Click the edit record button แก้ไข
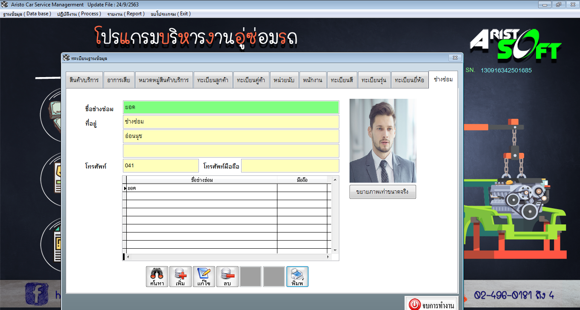 pyautogui.click(x=204, y=277)
